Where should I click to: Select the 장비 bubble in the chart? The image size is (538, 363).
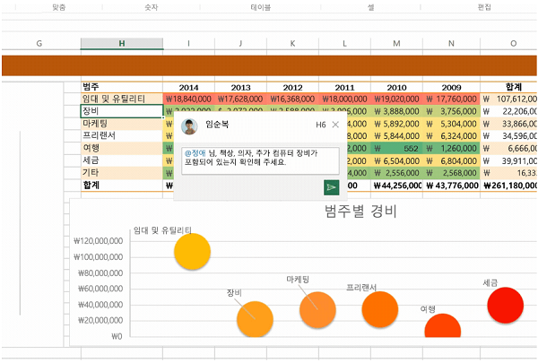coord(255,319)
